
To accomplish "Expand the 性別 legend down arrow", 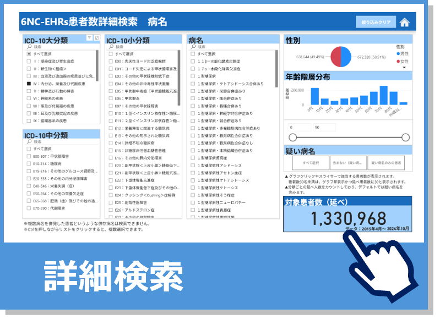I will 404,68.
